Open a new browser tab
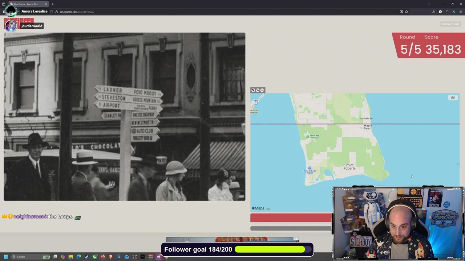Image resolution: width=465 pixels, height=261 pixels. point(53,4)
